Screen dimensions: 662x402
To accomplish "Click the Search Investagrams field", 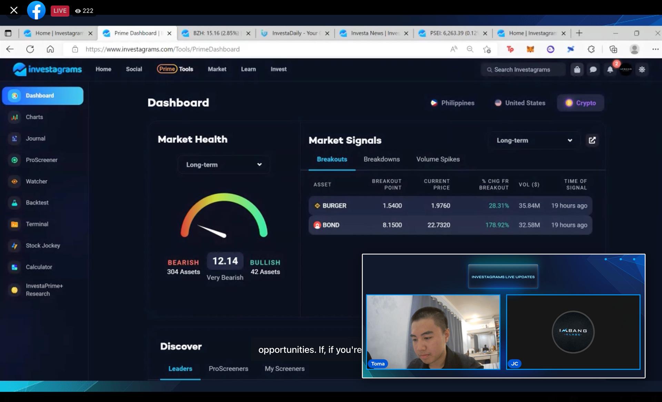I will click(x=523, y=69).
